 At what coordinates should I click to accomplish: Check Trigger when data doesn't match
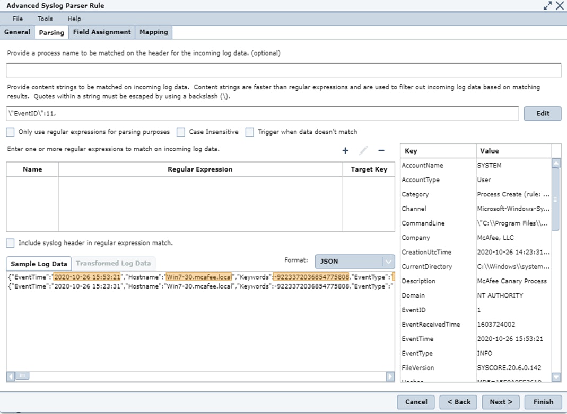(250, 132)
